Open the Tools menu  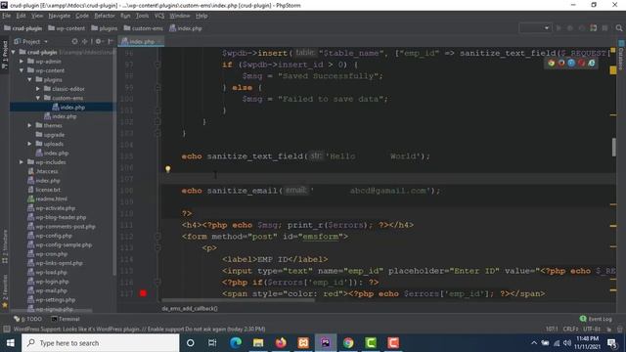point(142,16)
